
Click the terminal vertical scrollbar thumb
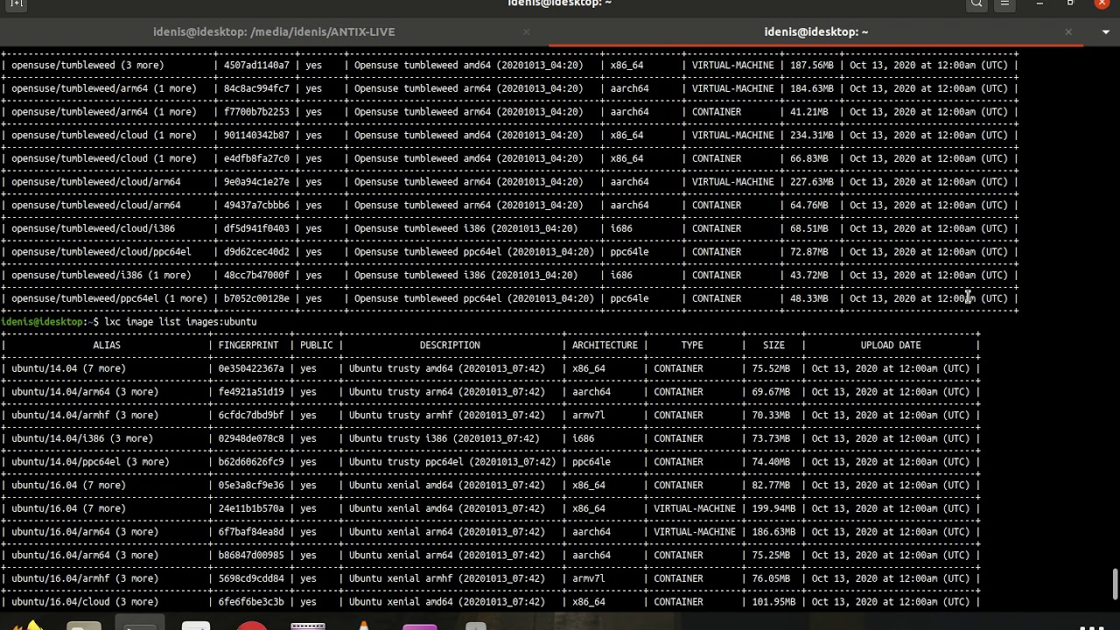(1115, 584)
